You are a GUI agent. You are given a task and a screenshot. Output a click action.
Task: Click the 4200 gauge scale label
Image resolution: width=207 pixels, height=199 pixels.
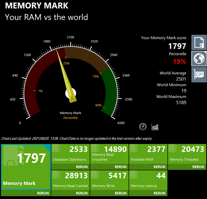(x=121, y=123)
